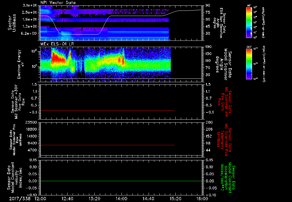This screenshot has width=292, height=202.
Task: Click the 45 degree sun elevation tick
Action: point(208,27)
